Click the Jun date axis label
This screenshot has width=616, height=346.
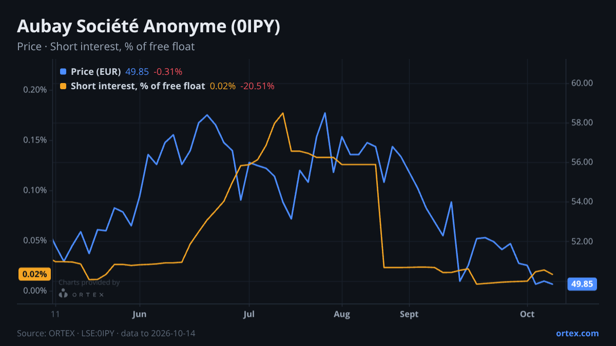coord(140,314)
